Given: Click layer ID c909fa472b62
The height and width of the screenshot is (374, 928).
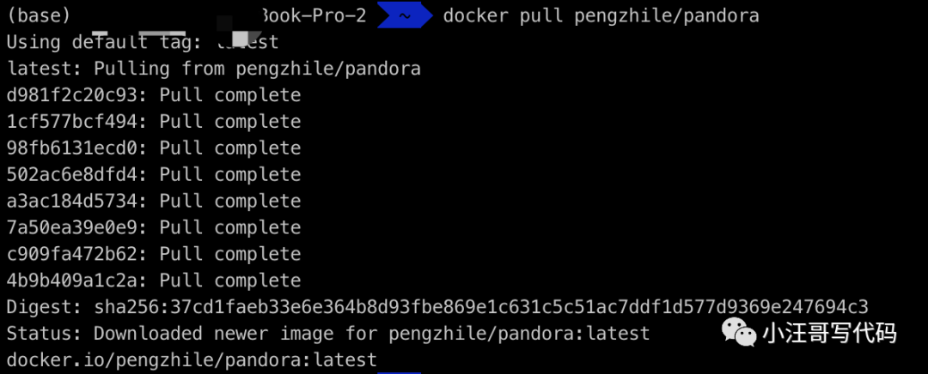Looking at the screenshot, I should click(71, 254).
